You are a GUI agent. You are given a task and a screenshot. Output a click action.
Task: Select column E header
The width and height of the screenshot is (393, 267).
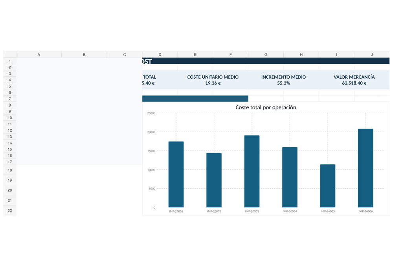[195, 54]
